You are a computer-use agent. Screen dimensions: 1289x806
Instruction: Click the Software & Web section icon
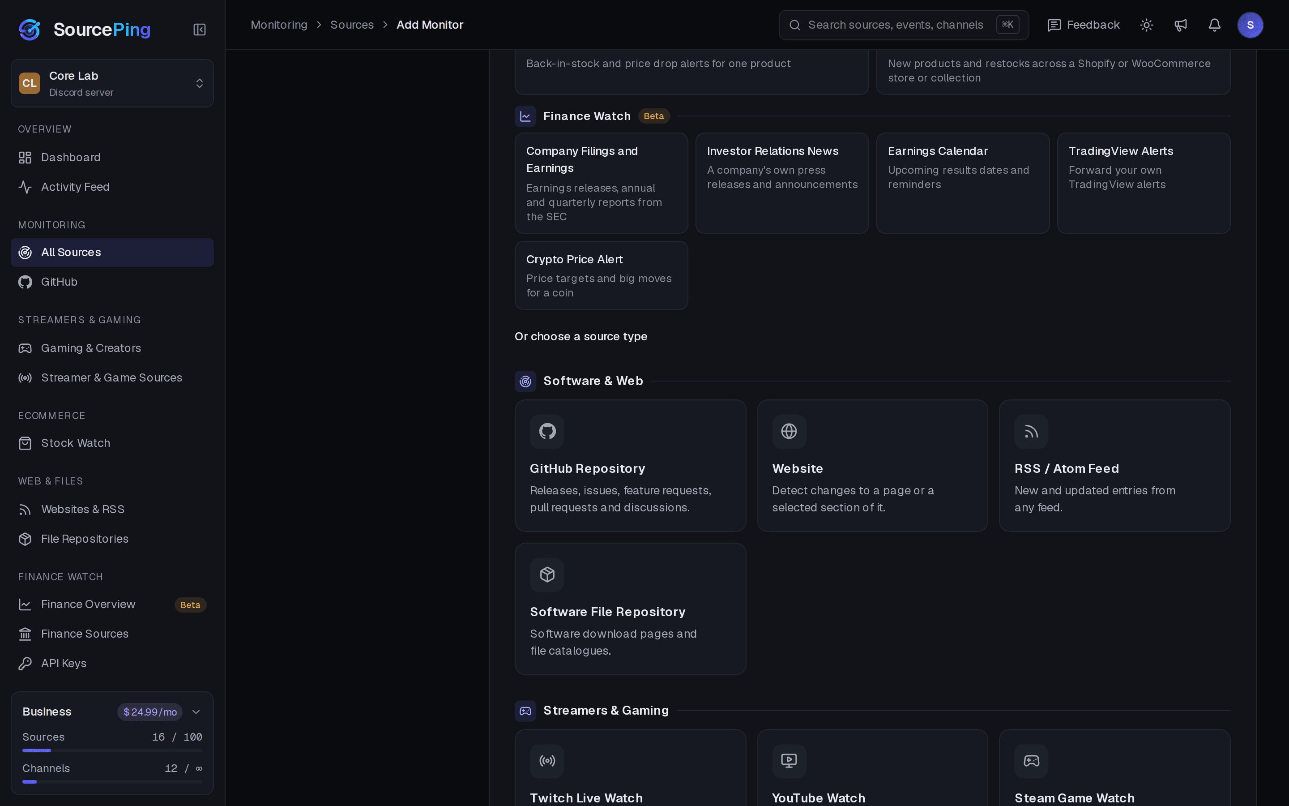pyautogui.click(x=525, y=381)
